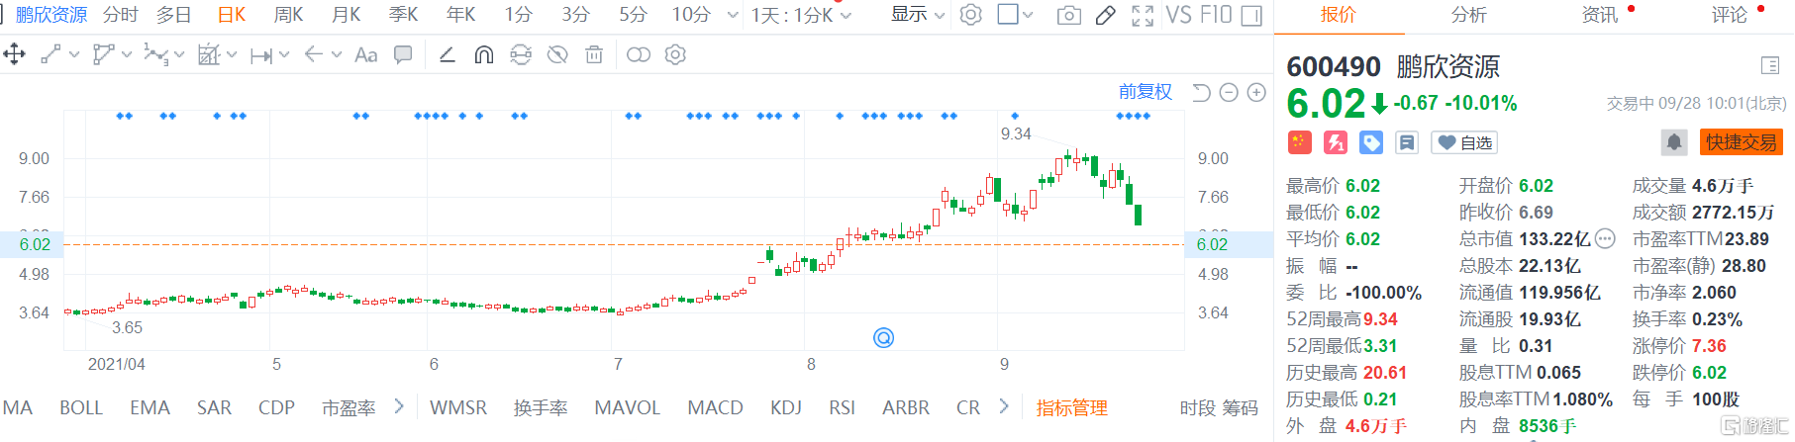Open the 1天:1分K period dropdown
Image resolution: width=1795 pixels, height=442 pixels.
pyautogui.click(x=801, y=15)
